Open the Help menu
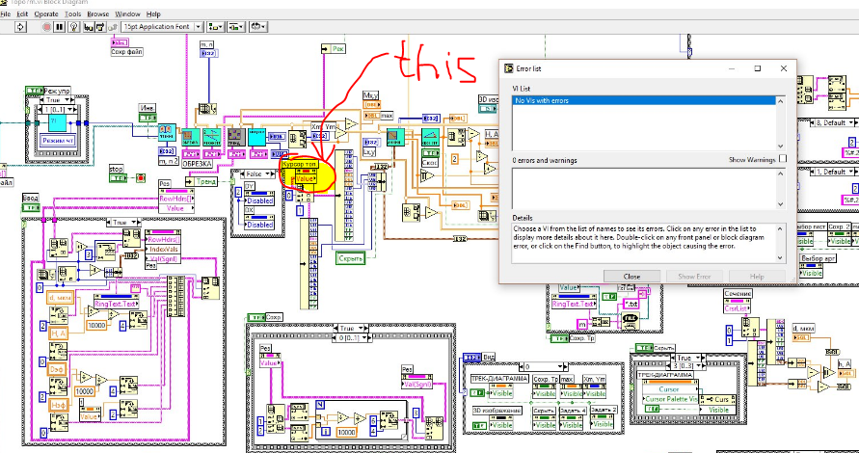 153,13
